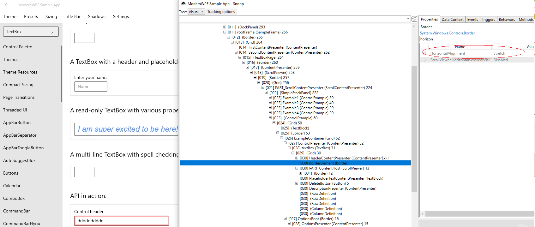This screenshot has width=535, height=227.
Task: Open ComboBox page in sidebar
Action: pos(14,198)
